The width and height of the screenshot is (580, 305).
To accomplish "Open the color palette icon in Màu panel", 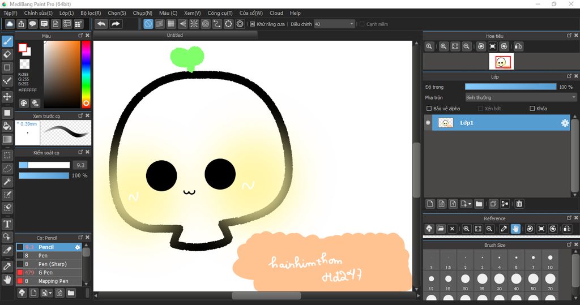I will pos(24,103).
